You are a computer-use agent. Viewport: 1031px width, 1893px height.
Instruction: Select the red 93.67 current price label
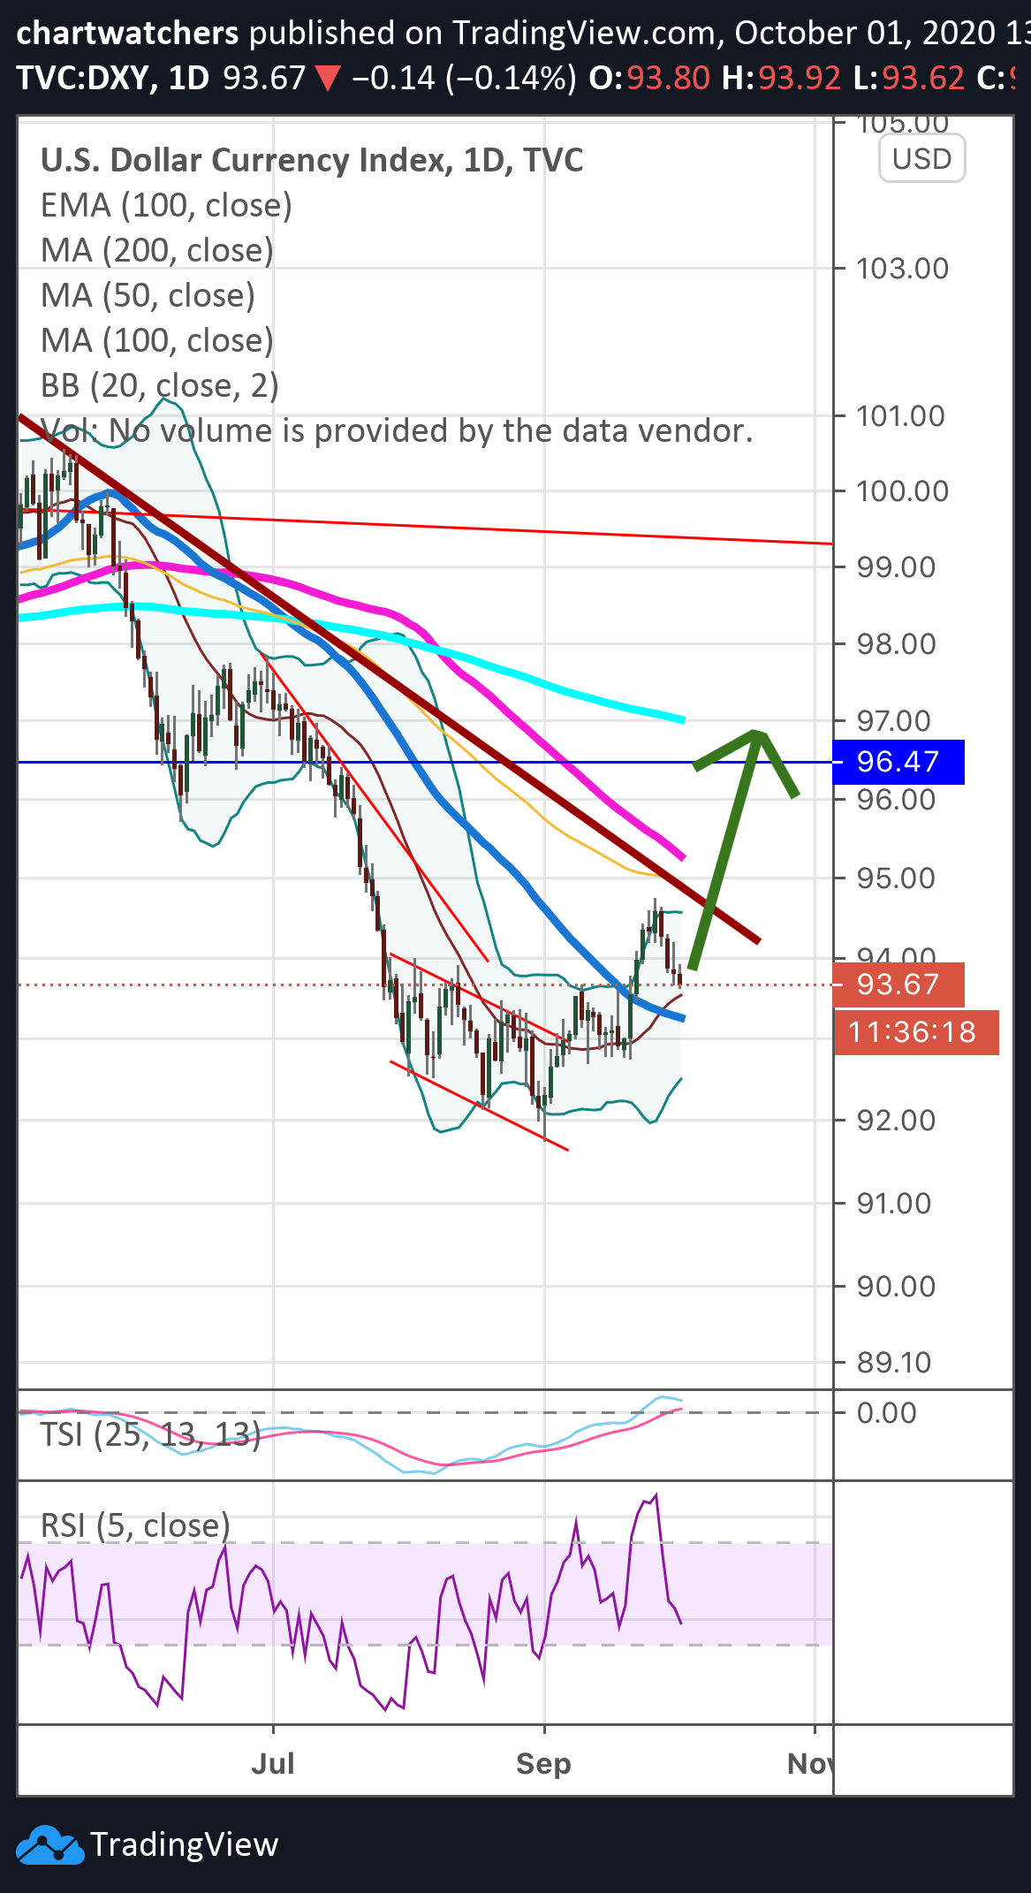898,984
